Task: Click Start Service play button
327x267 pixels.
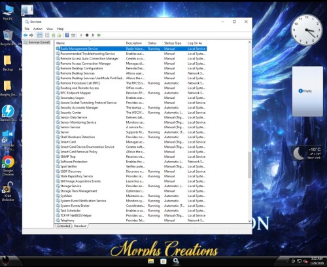Action: pyautogui.click(x=81, y=35)
